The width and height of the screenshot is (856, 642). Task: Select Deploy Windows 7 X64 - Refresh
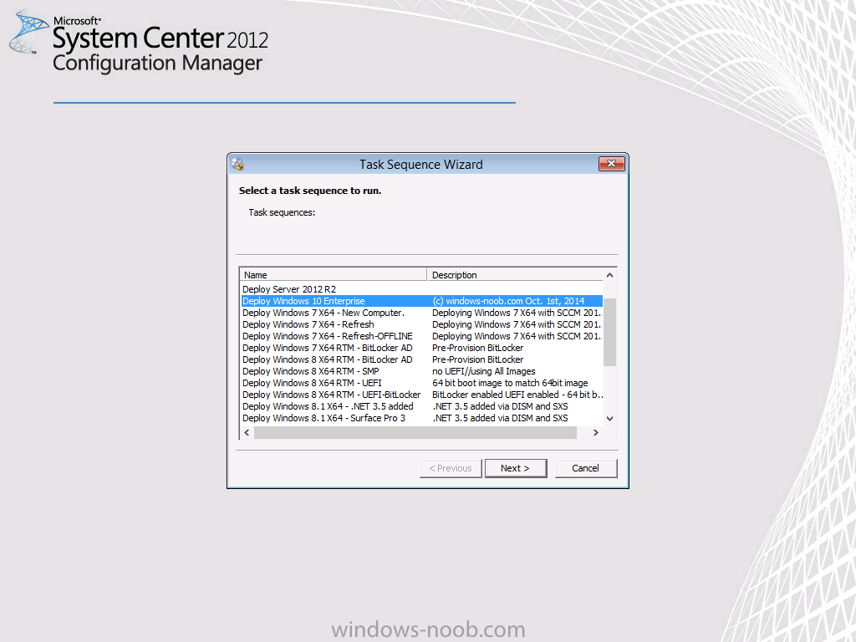pos(422,324)
